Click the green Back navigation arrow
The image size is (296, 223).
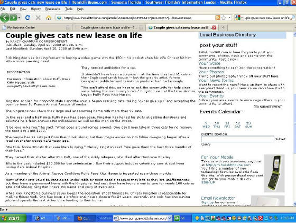pyautogui.click(x=5, y=18)
